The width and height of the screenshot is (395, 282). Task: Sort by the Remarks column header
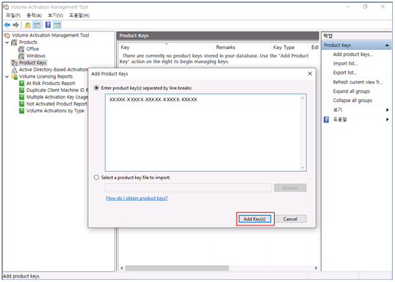[242, 48]
